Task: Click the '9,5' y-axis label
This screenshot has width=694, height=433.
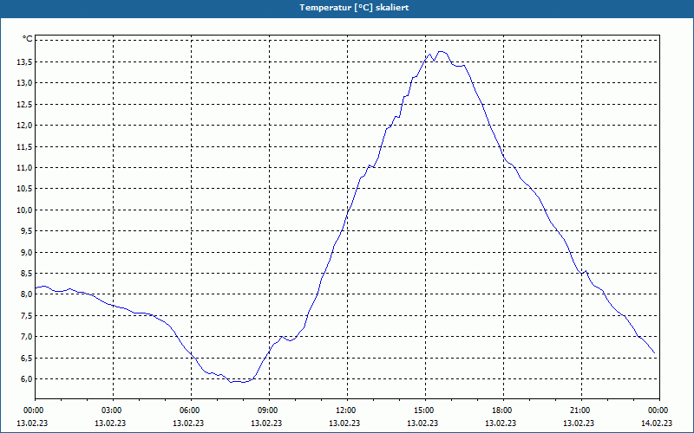Action: (x=26, y=231)
